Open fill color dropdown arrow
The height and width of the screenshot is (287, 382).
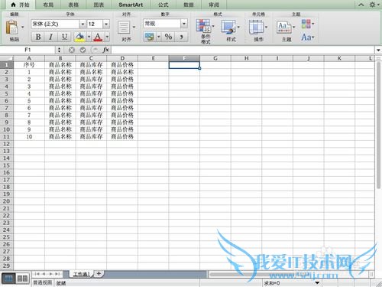coord(89,37)
